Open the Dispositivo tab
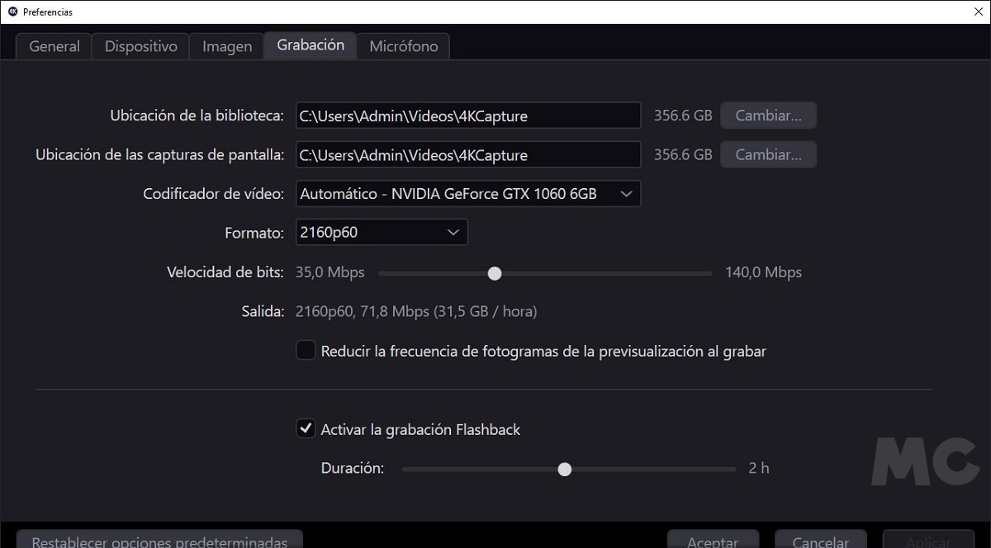991x548 pixels. 140,46
